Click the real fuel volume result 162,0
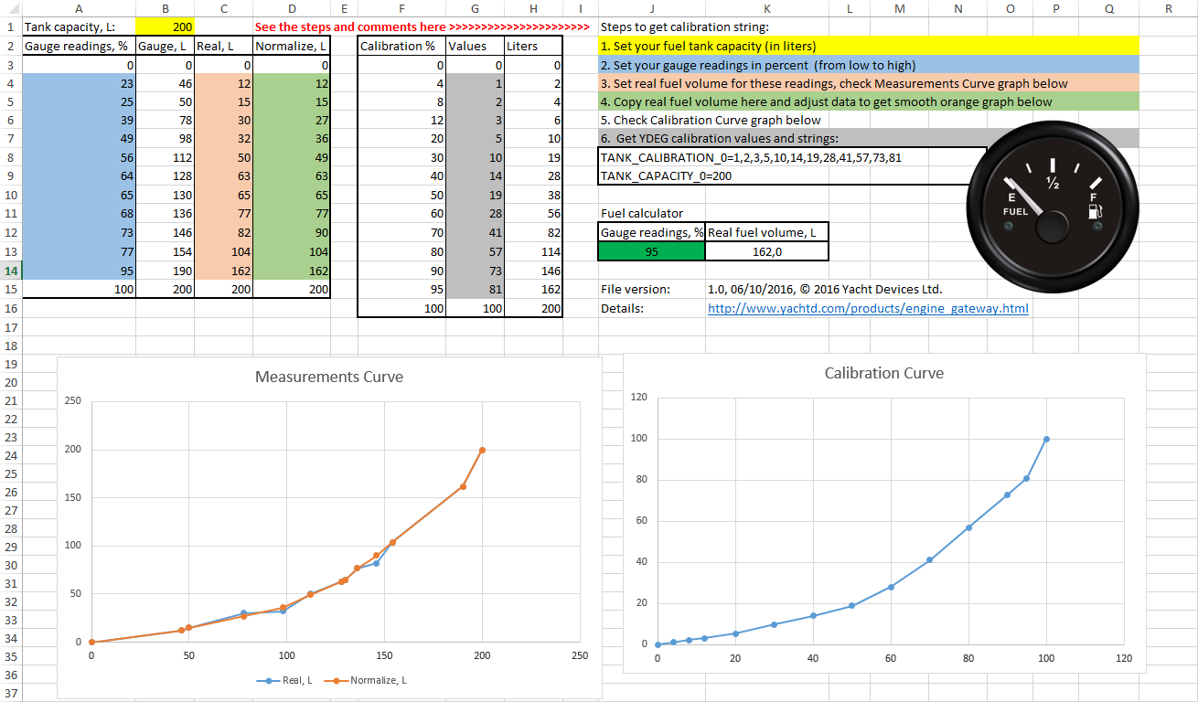This screenshot has height=702, width=1198. (x=767, y=251)
